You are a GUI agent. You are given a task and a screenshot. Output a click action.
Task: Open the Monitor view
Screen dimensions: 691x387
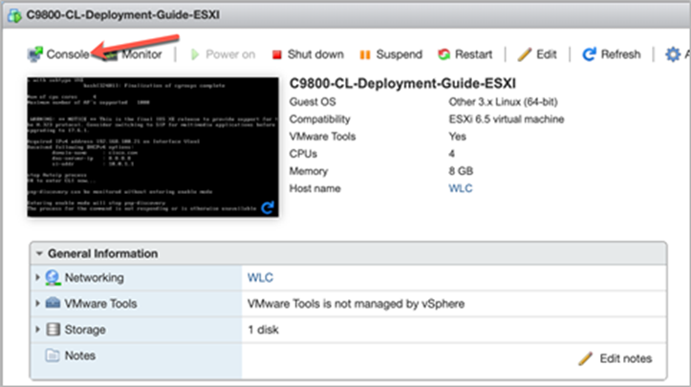point(133,54)
